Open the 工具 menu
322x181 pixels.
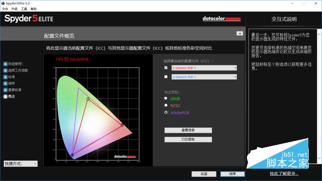pos(24,9)
